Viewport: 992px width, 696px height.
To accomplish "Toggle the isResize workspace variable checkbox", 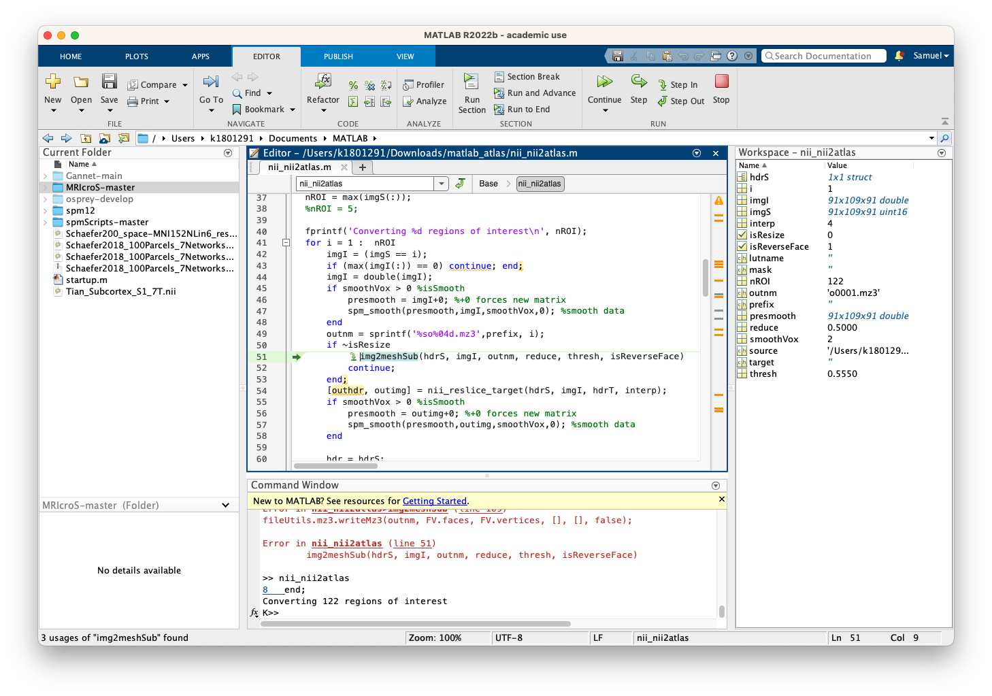I will click(742, 235).
